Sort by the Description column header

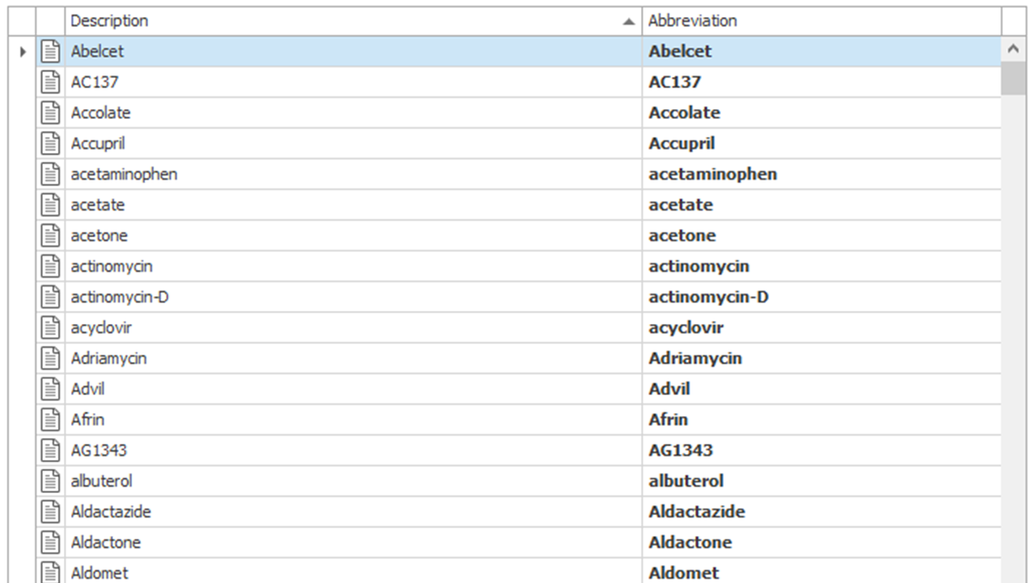354,21
